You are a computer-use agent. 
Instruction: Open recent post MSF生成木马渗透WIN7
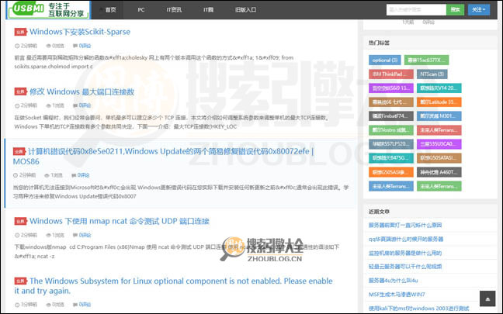(x=397, y=295)
